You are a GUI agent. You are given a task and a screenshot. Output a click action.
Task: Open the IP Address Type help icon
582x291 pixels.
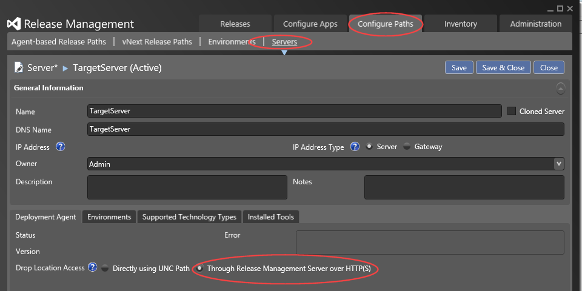coord(355,147)
